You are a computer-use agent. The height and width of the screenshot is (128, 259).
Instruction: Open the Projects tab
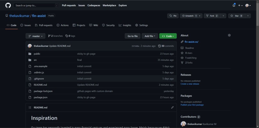[x=79, y=25]
